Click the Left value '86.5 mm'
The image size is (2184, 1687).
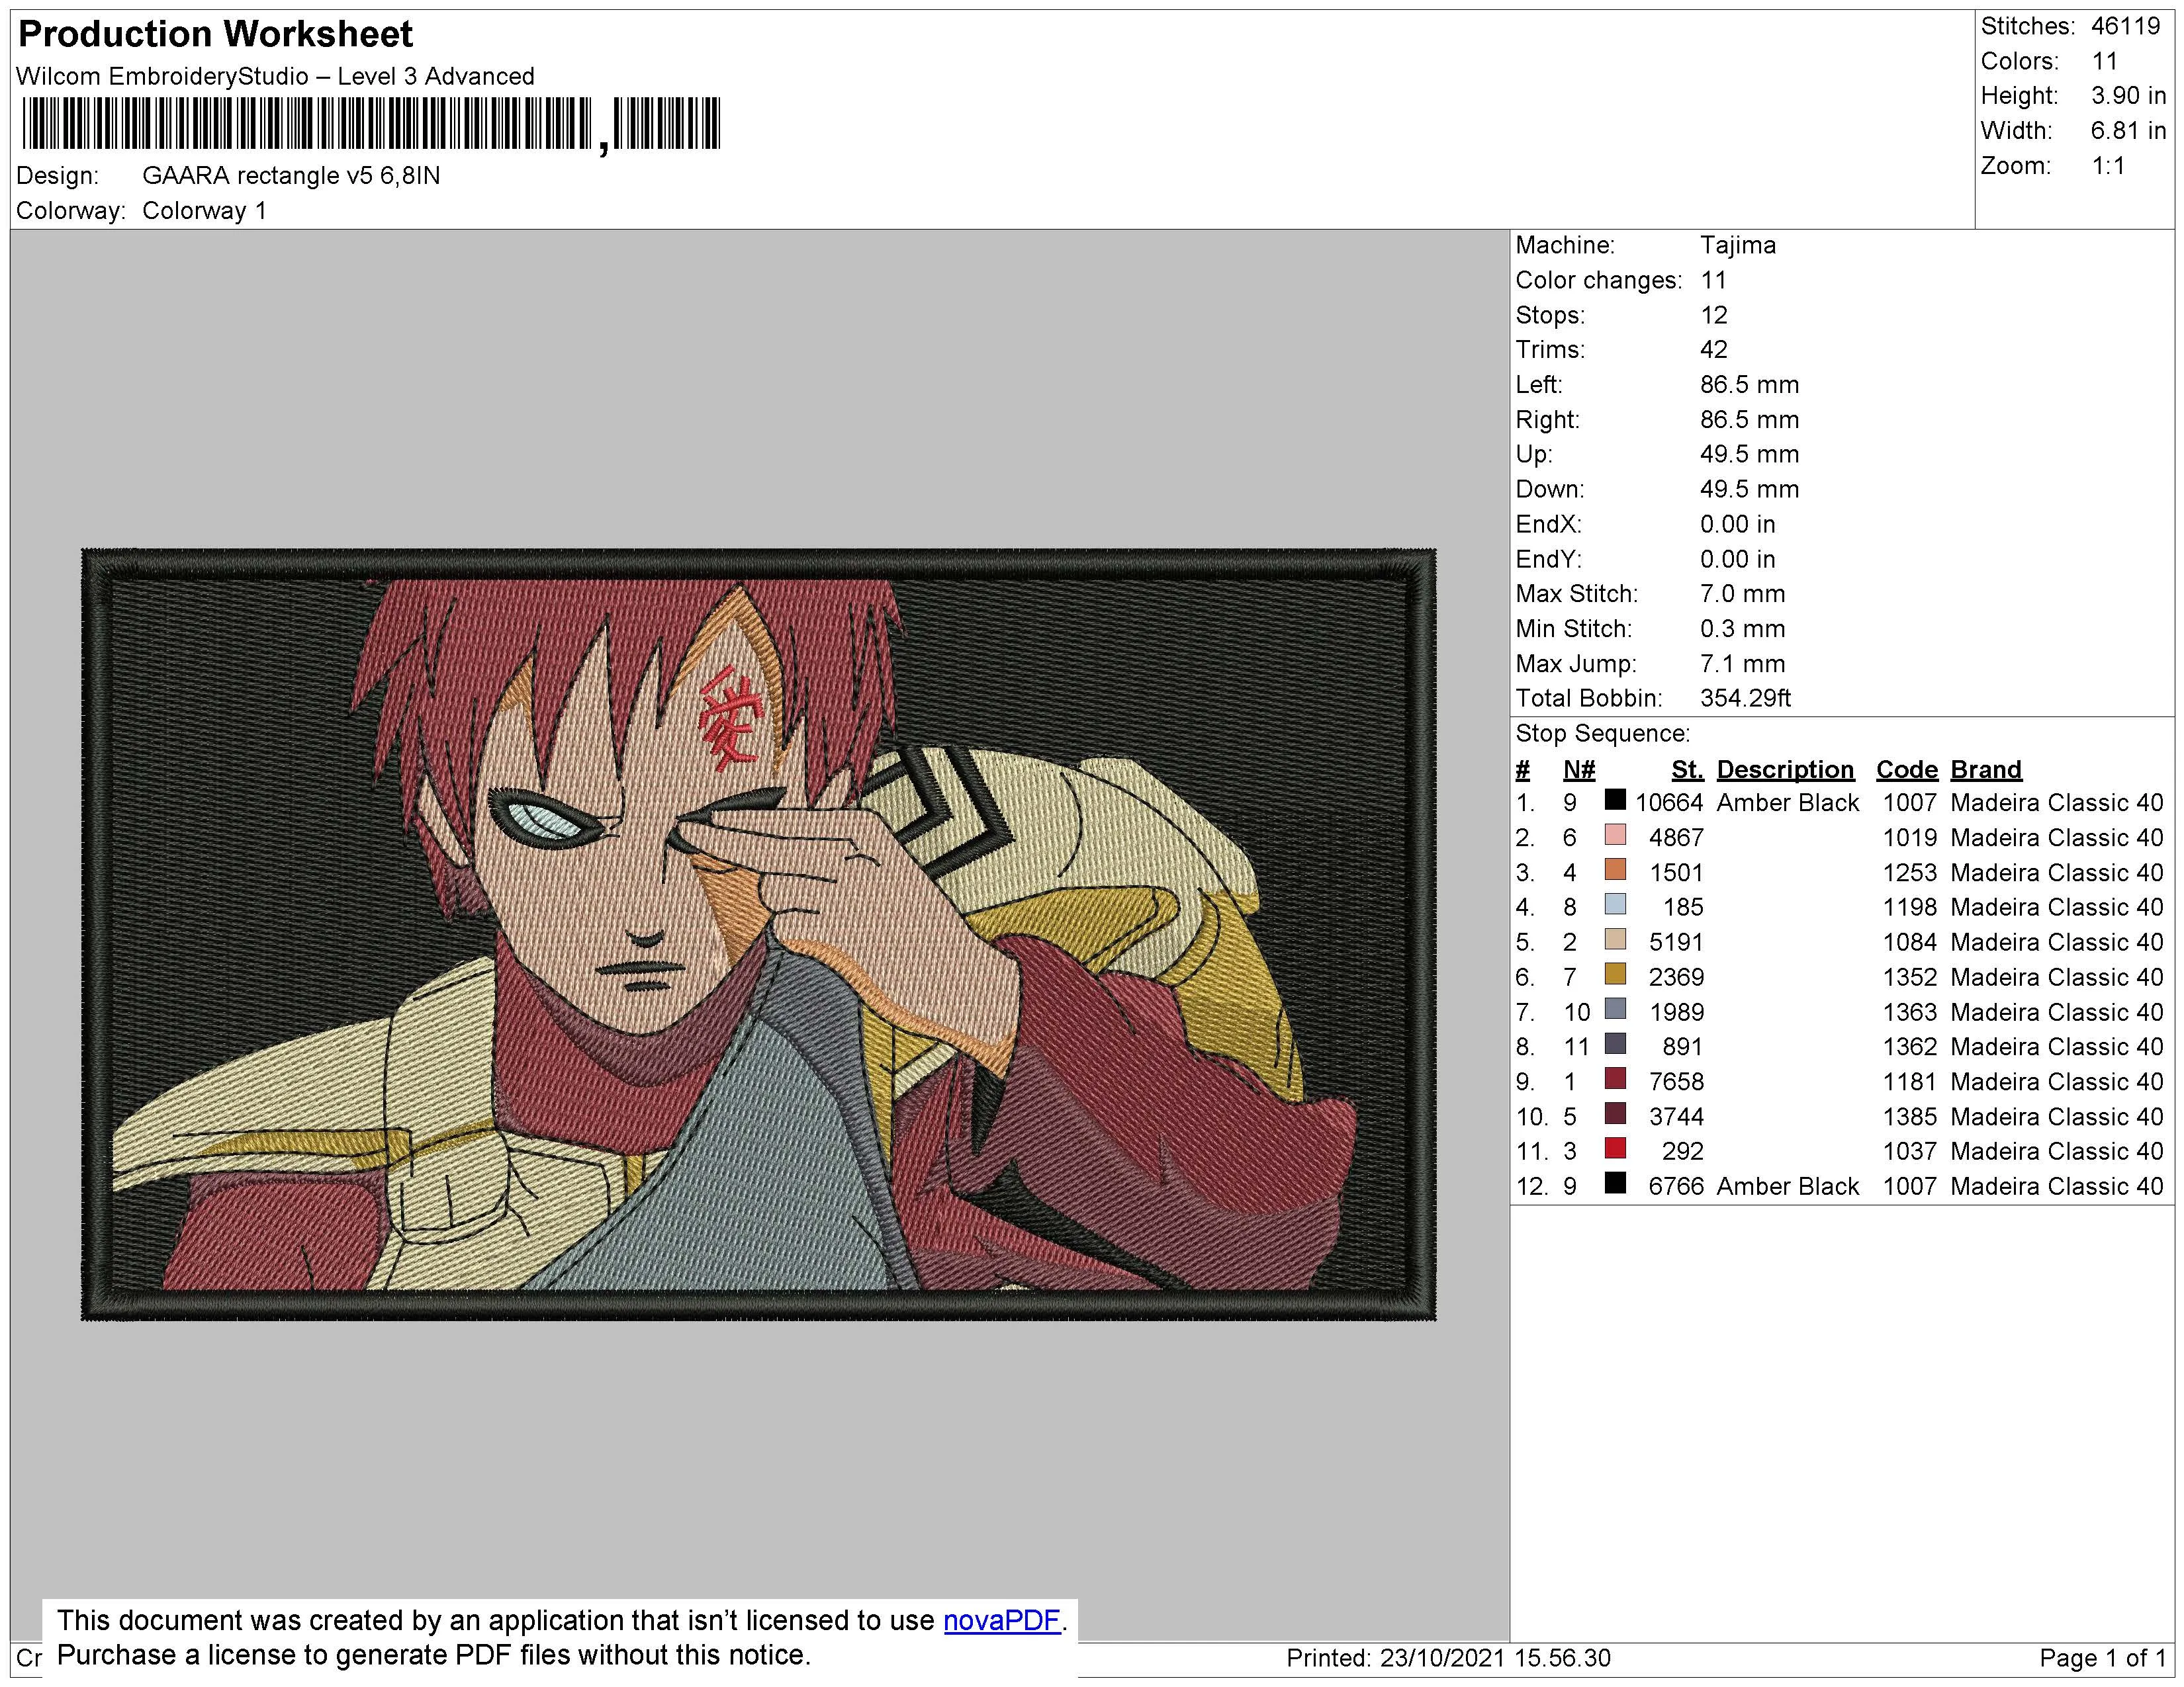pyautogui.click(x=1749, y=385)
